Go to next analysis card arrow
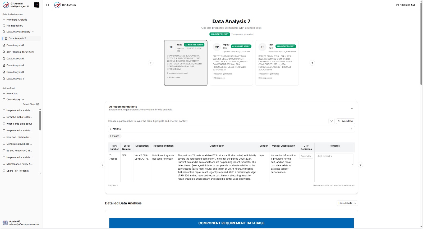 (x=312, y=63)
